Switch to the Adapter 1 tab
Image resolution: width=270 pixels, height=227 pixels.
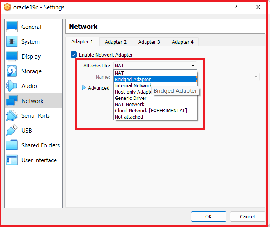click(82, 42)
